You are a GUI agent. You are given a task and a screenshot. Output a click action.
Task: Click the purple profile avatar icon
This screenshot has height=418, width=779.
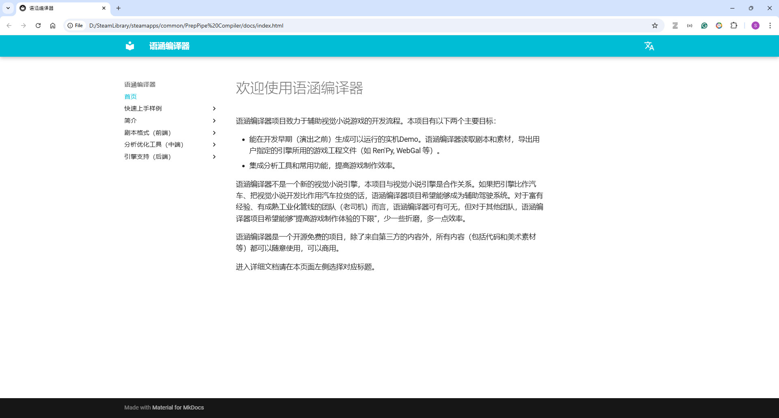pos(755,26)
